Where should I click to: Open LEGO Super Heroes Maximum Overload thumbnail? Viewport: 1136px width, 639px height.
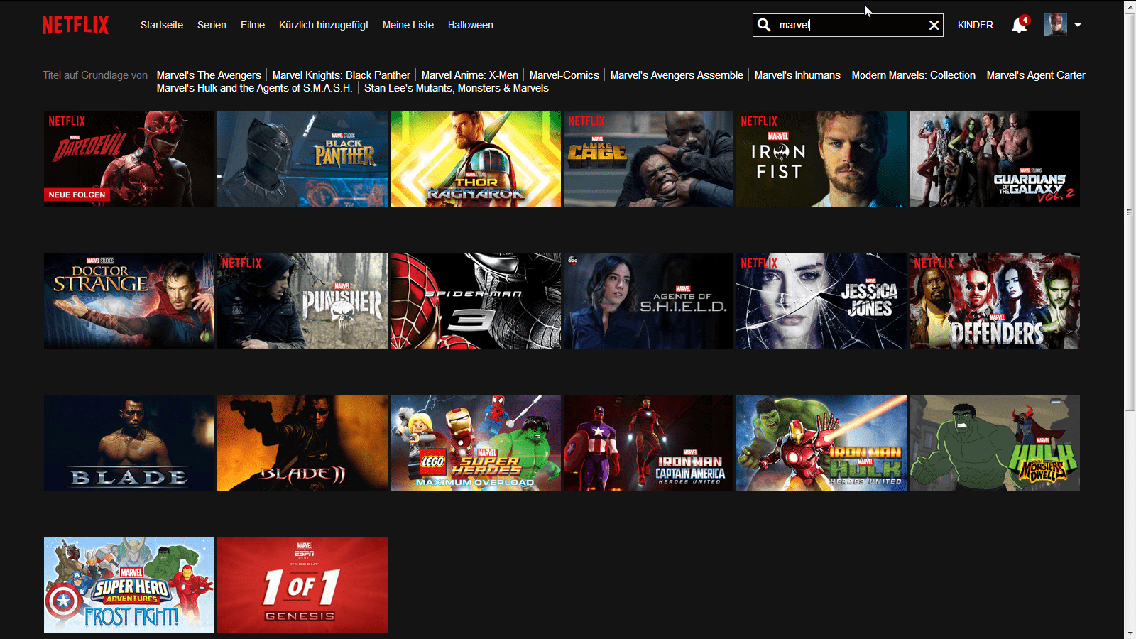click(476, 442)
